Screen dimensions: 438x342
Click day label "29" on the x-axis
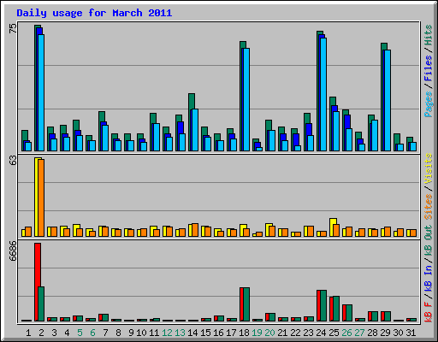(385, 333)
